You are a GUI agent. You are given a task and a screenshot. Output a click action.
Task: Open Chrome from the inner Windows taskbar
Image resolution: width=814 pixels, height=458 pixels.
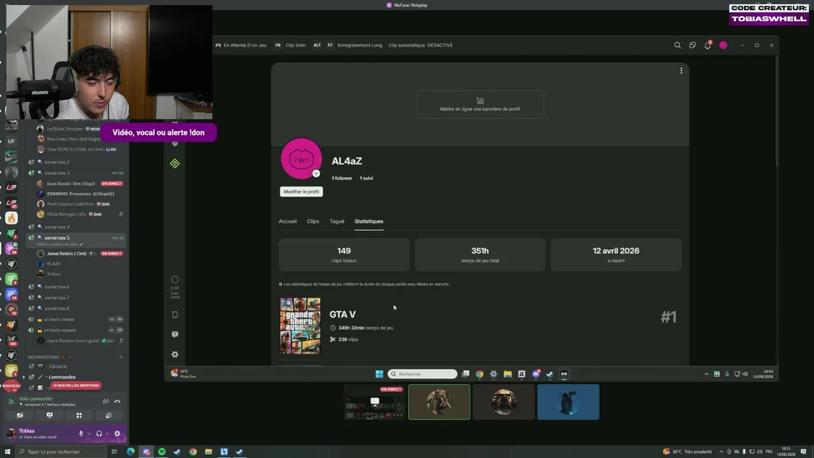(479, 374)
